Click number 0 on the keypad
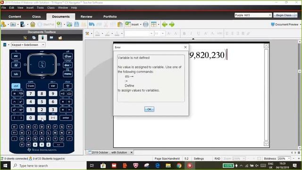Viewport: 302px width, 170px height. pyautogui.click(x=31, y=118)
